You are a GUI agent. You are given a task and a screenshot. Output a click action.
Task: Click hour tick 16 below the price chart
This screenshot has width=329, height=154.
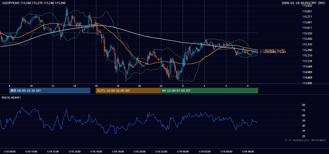point(96,86)
